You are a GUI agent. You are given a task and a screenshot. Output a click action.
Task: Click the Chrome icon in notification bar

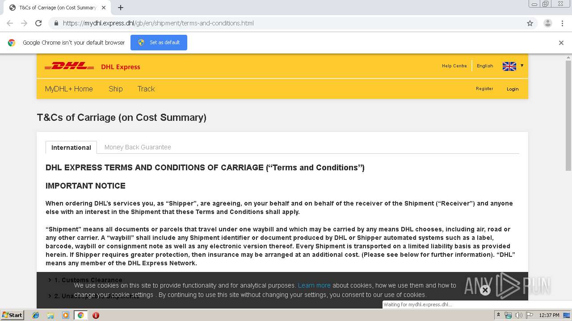12,43
